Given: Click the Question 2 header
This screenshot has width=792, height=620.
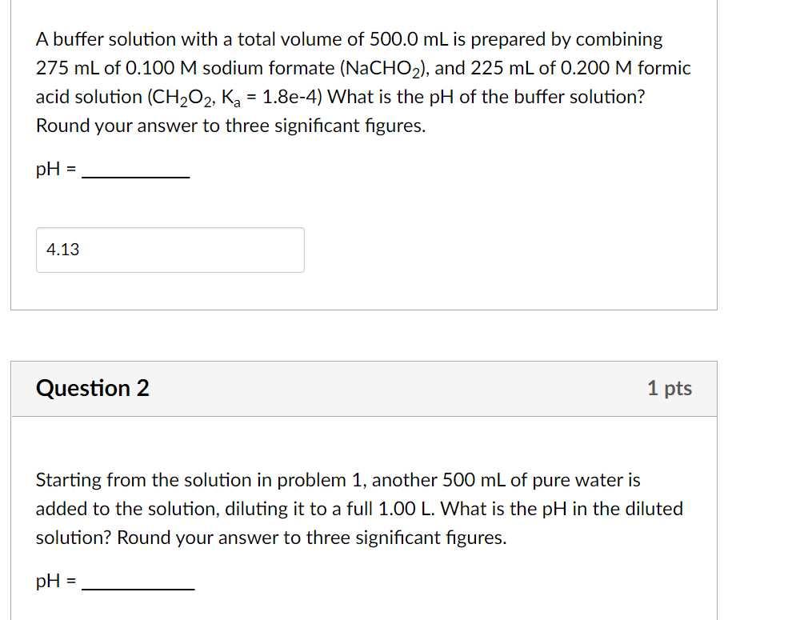Looking at the screenshot, I should pyautogui.click(x=92, y=388).
